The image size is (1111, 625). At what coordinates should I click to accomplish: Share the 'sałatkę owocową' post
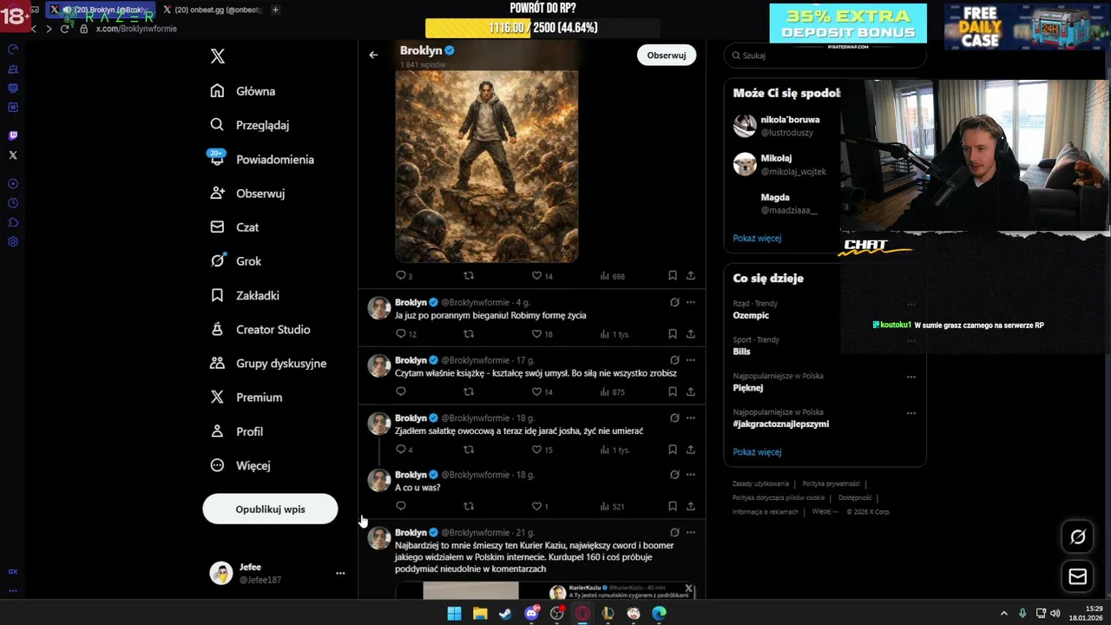pos(691,449)
